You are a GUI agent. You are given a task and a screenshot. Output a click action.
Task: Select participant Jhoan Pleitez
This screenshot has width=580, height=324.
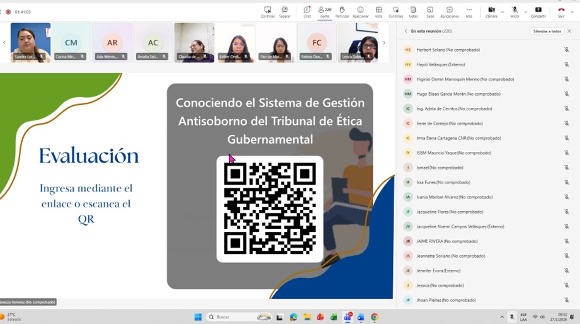point(487,300)
